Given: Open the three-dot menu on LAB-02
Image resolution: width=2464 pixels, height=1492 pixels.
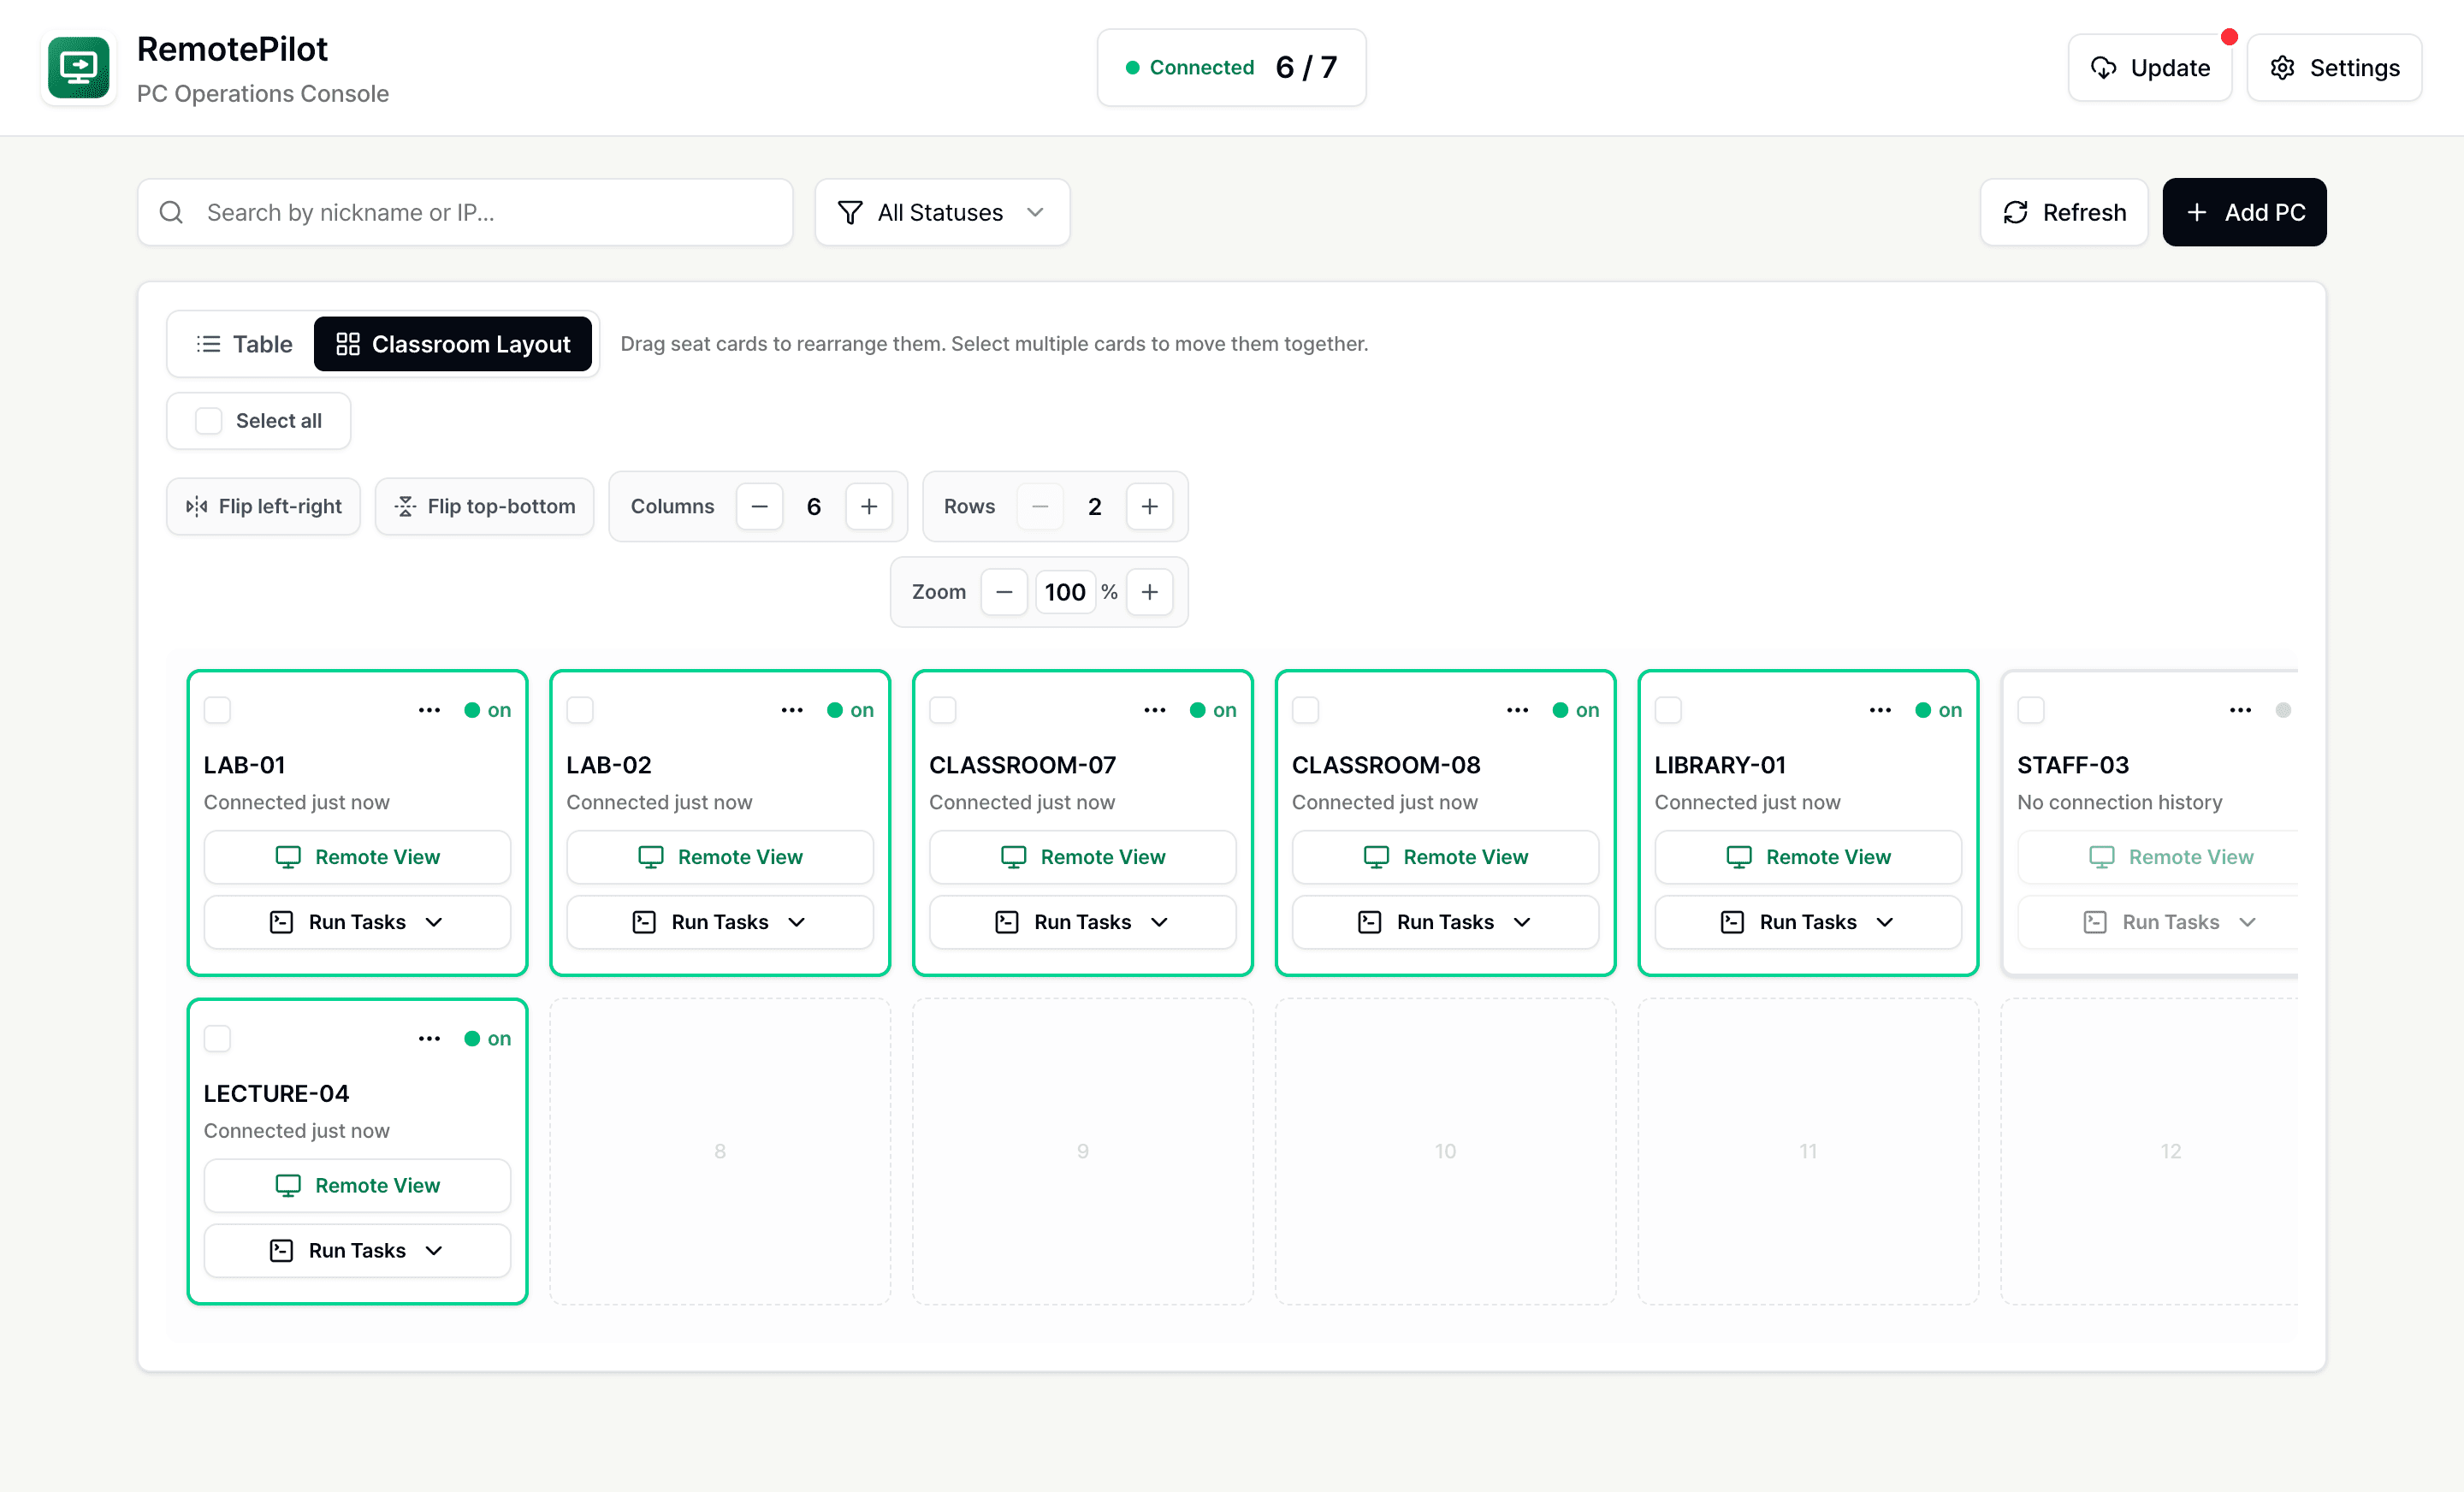Looking at the screenshot, I should 792,710.
